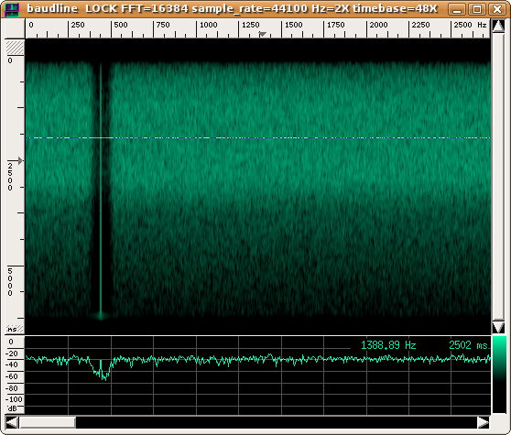Click the hatched box atop the time axis

[x=15, y=48]
